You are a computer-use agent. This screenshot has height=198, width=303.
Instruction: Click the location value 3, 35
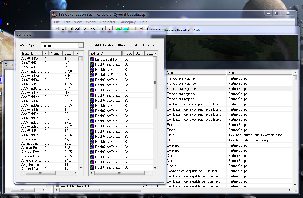click(68, 105)
